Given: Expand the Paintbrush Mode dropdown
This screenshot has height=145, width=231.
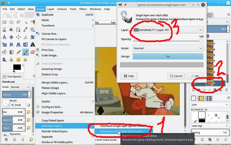Looking at the screenshot, I should 20,87.
